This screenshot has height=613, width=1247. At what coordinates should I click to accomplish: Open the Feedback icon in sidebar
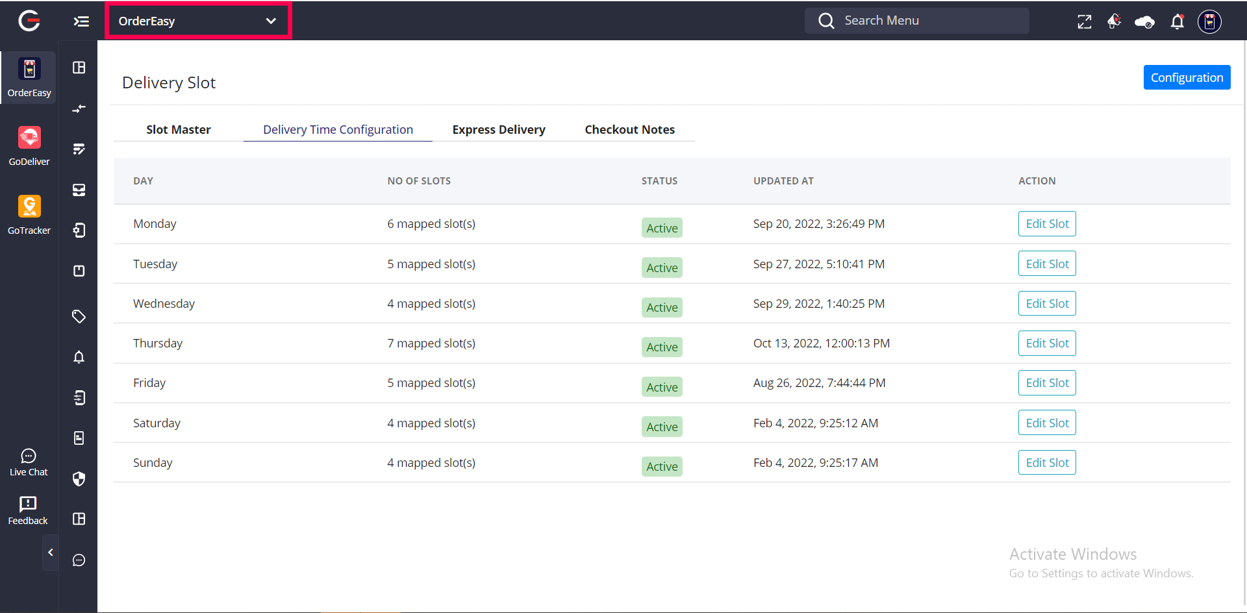(28, 510)
